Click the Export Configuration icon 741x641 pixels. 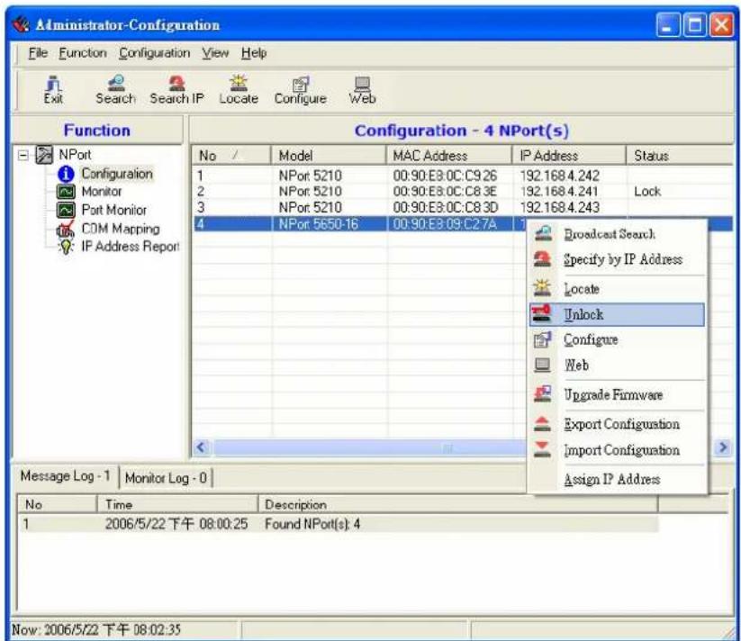coord(543,424)
